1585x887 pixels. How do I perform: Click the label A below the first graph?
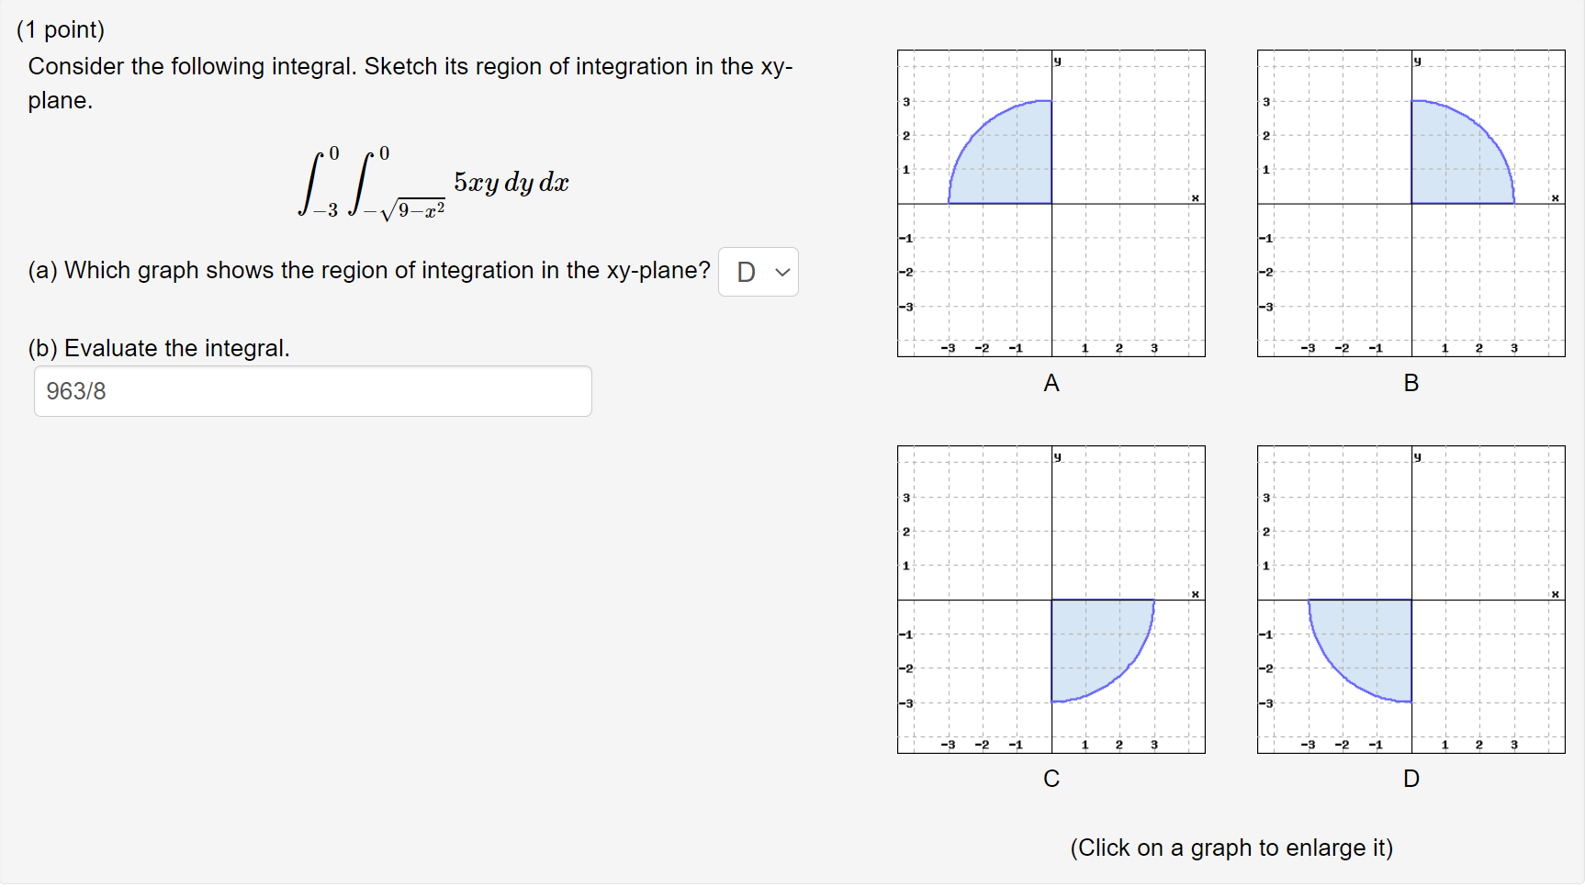[1051, 384]
